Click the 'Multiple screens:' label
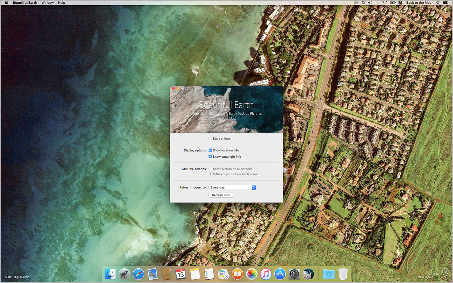This screenshot has width=453, height=283. (194, 169)
